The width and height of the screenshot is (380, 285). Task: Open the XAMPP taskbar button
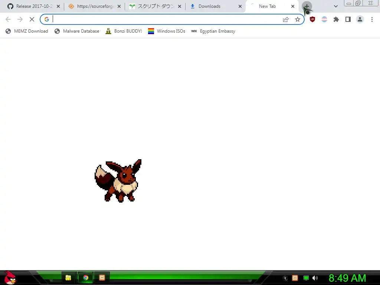(x=102, y=278)
